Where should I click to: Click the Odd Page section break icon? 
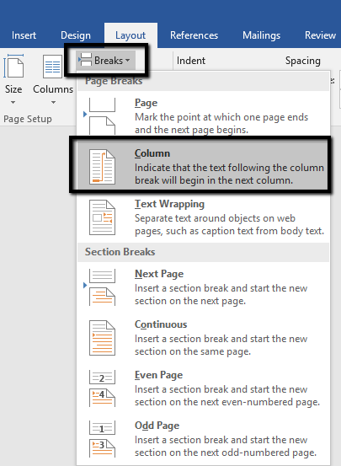pos(102,439)
